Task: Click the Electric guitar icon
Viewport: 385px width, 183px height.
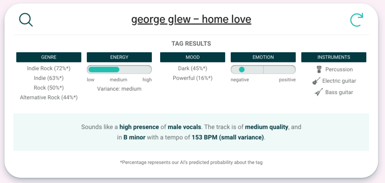Action: (316, 81)
